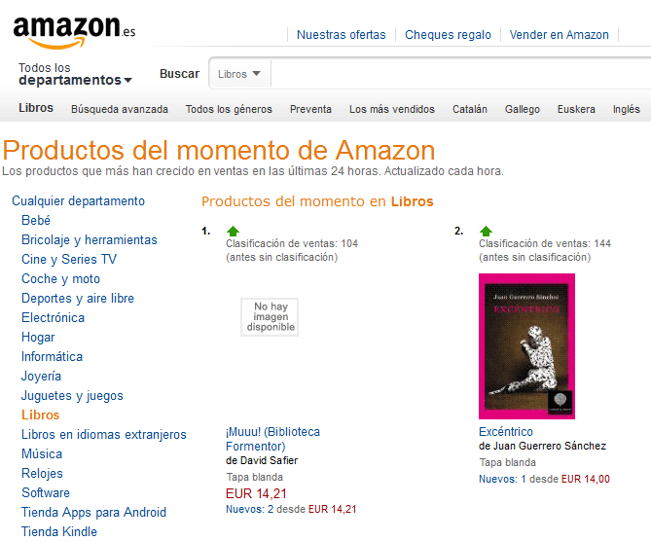Select Todos los géneros in the nav bar

click(229, 109)
